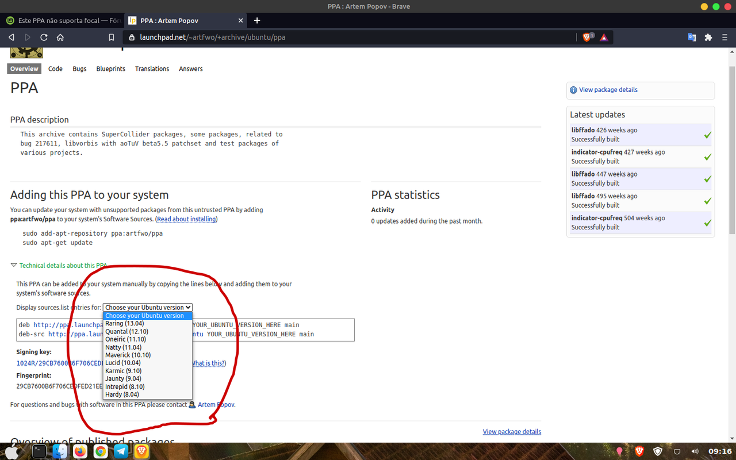Click the Choose your Ubuntu version combo box
The image size is (736, 460).
pyautogui.click(x=148, y=308)
